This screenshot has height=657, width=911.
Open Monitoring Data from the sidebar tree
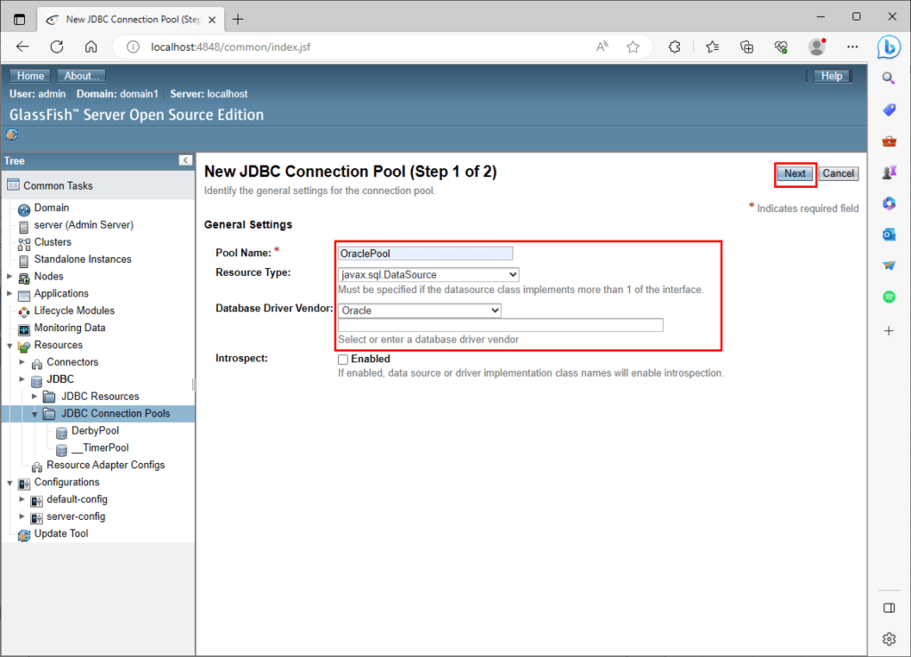click(x=64, y=328)
